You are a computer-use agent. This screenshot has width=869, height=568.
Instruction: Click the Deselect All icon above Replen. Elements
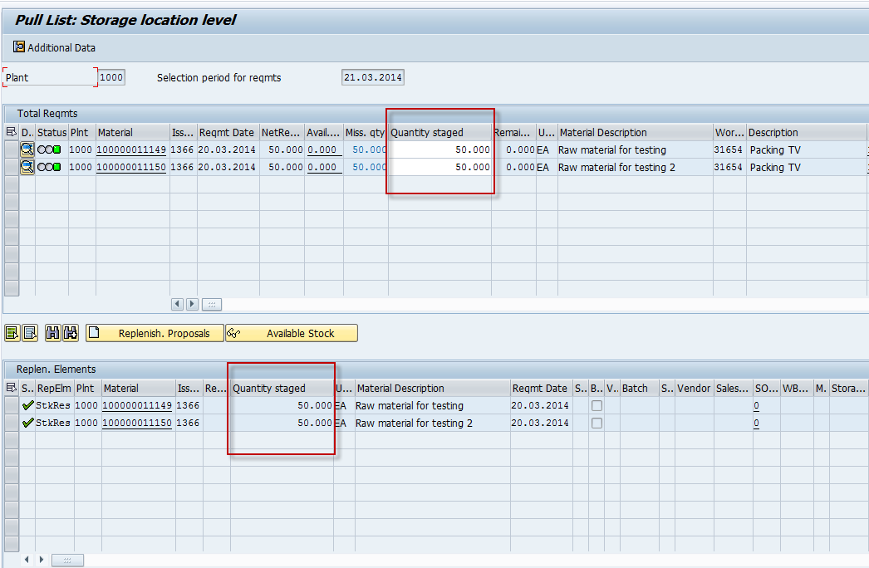pyautogui.click(x=30, y=333)
